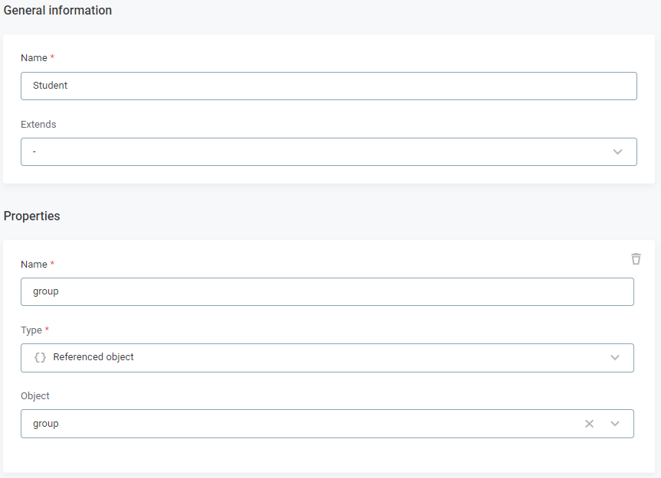Click the red asterisk beside Type label
The image size is (661, 478).
pyautogui.click(x=47, y=330)
